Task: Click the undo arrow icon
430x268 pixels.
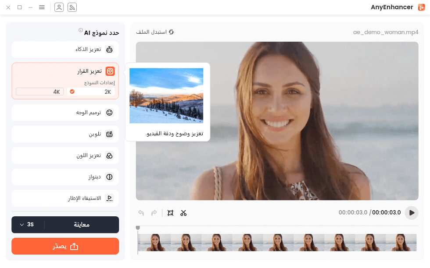Action: click(141, 213)
